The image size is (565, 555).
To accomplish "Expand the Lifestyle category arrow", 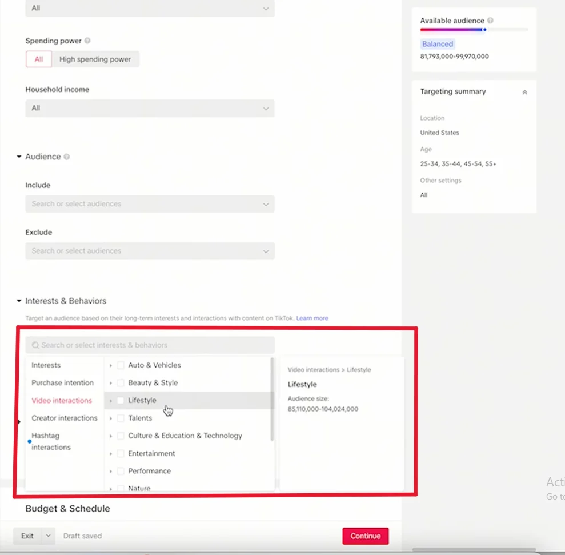I will 111,401.
